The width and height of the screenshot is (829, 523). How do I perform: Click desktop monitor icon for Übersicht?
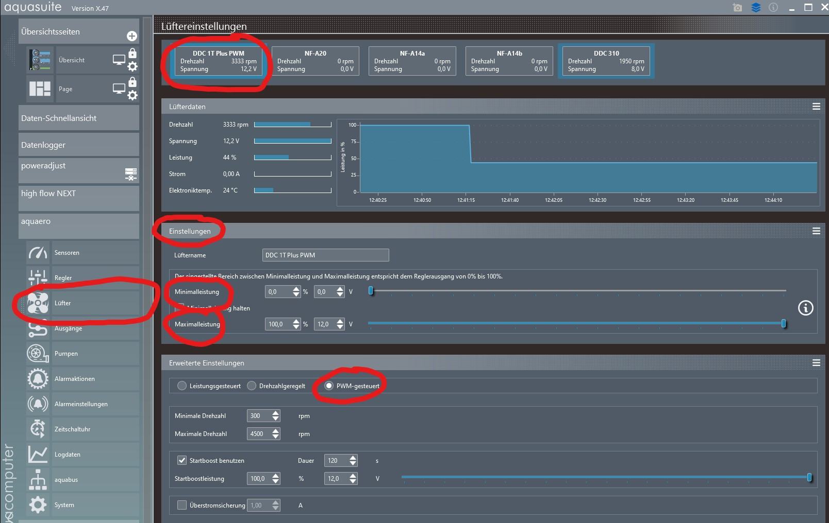pos(119,60)
